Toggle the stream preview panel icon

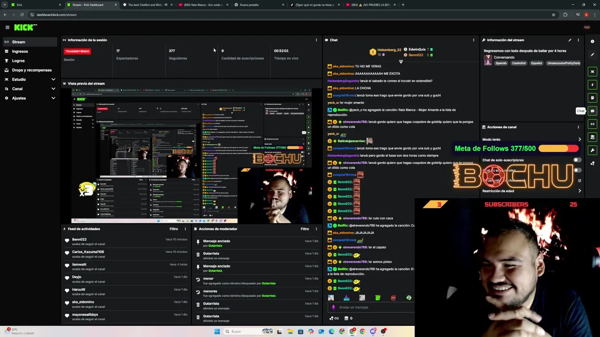592,72
